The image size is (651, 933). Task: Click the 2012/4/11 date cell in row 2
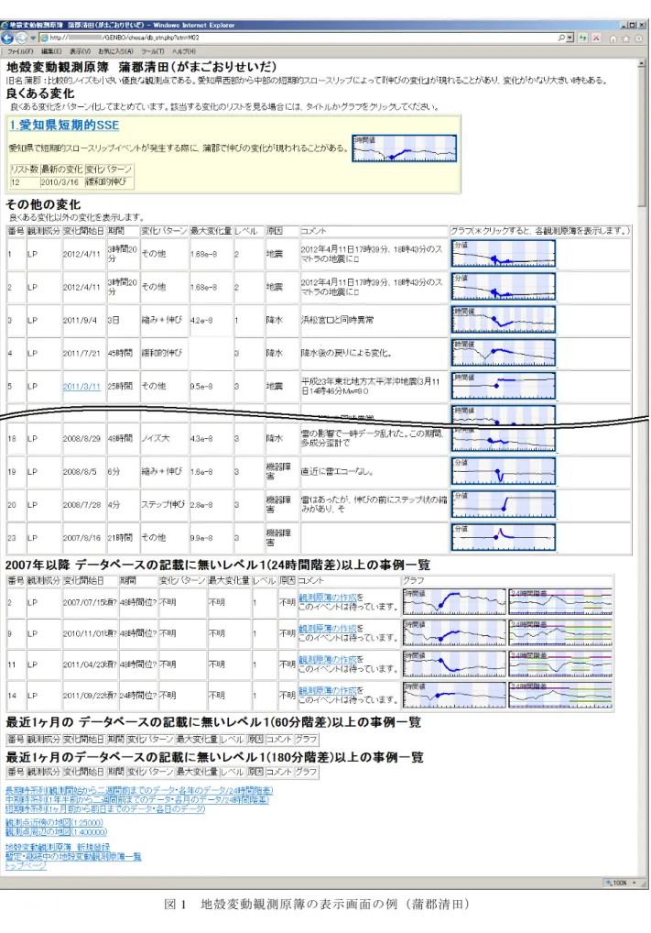82,287
